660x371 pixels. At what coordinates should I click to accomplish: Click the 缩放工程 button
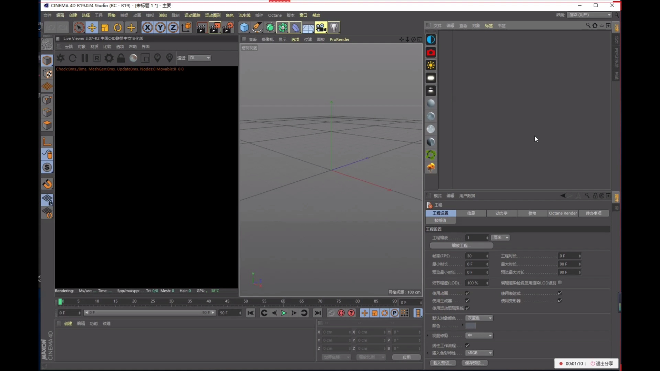click(x=460, y=246)
